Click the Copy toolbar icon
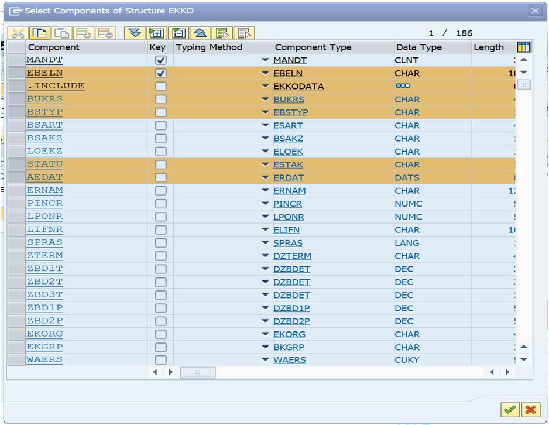This screenshot has height=425, width=549. [40, 33]
